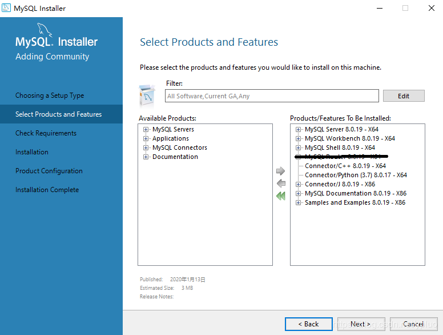Click the Estimated Size 3 MB text
This screenshot has height=335, width=443.
coord(166,288)
